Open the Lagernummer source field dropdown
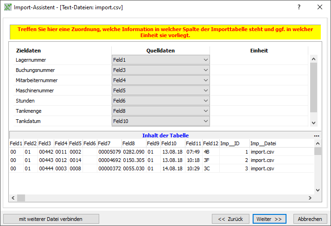 [160, 60]
